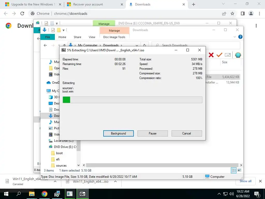
Task: Select boot folder in navigation tree
Action: (59, 153)
